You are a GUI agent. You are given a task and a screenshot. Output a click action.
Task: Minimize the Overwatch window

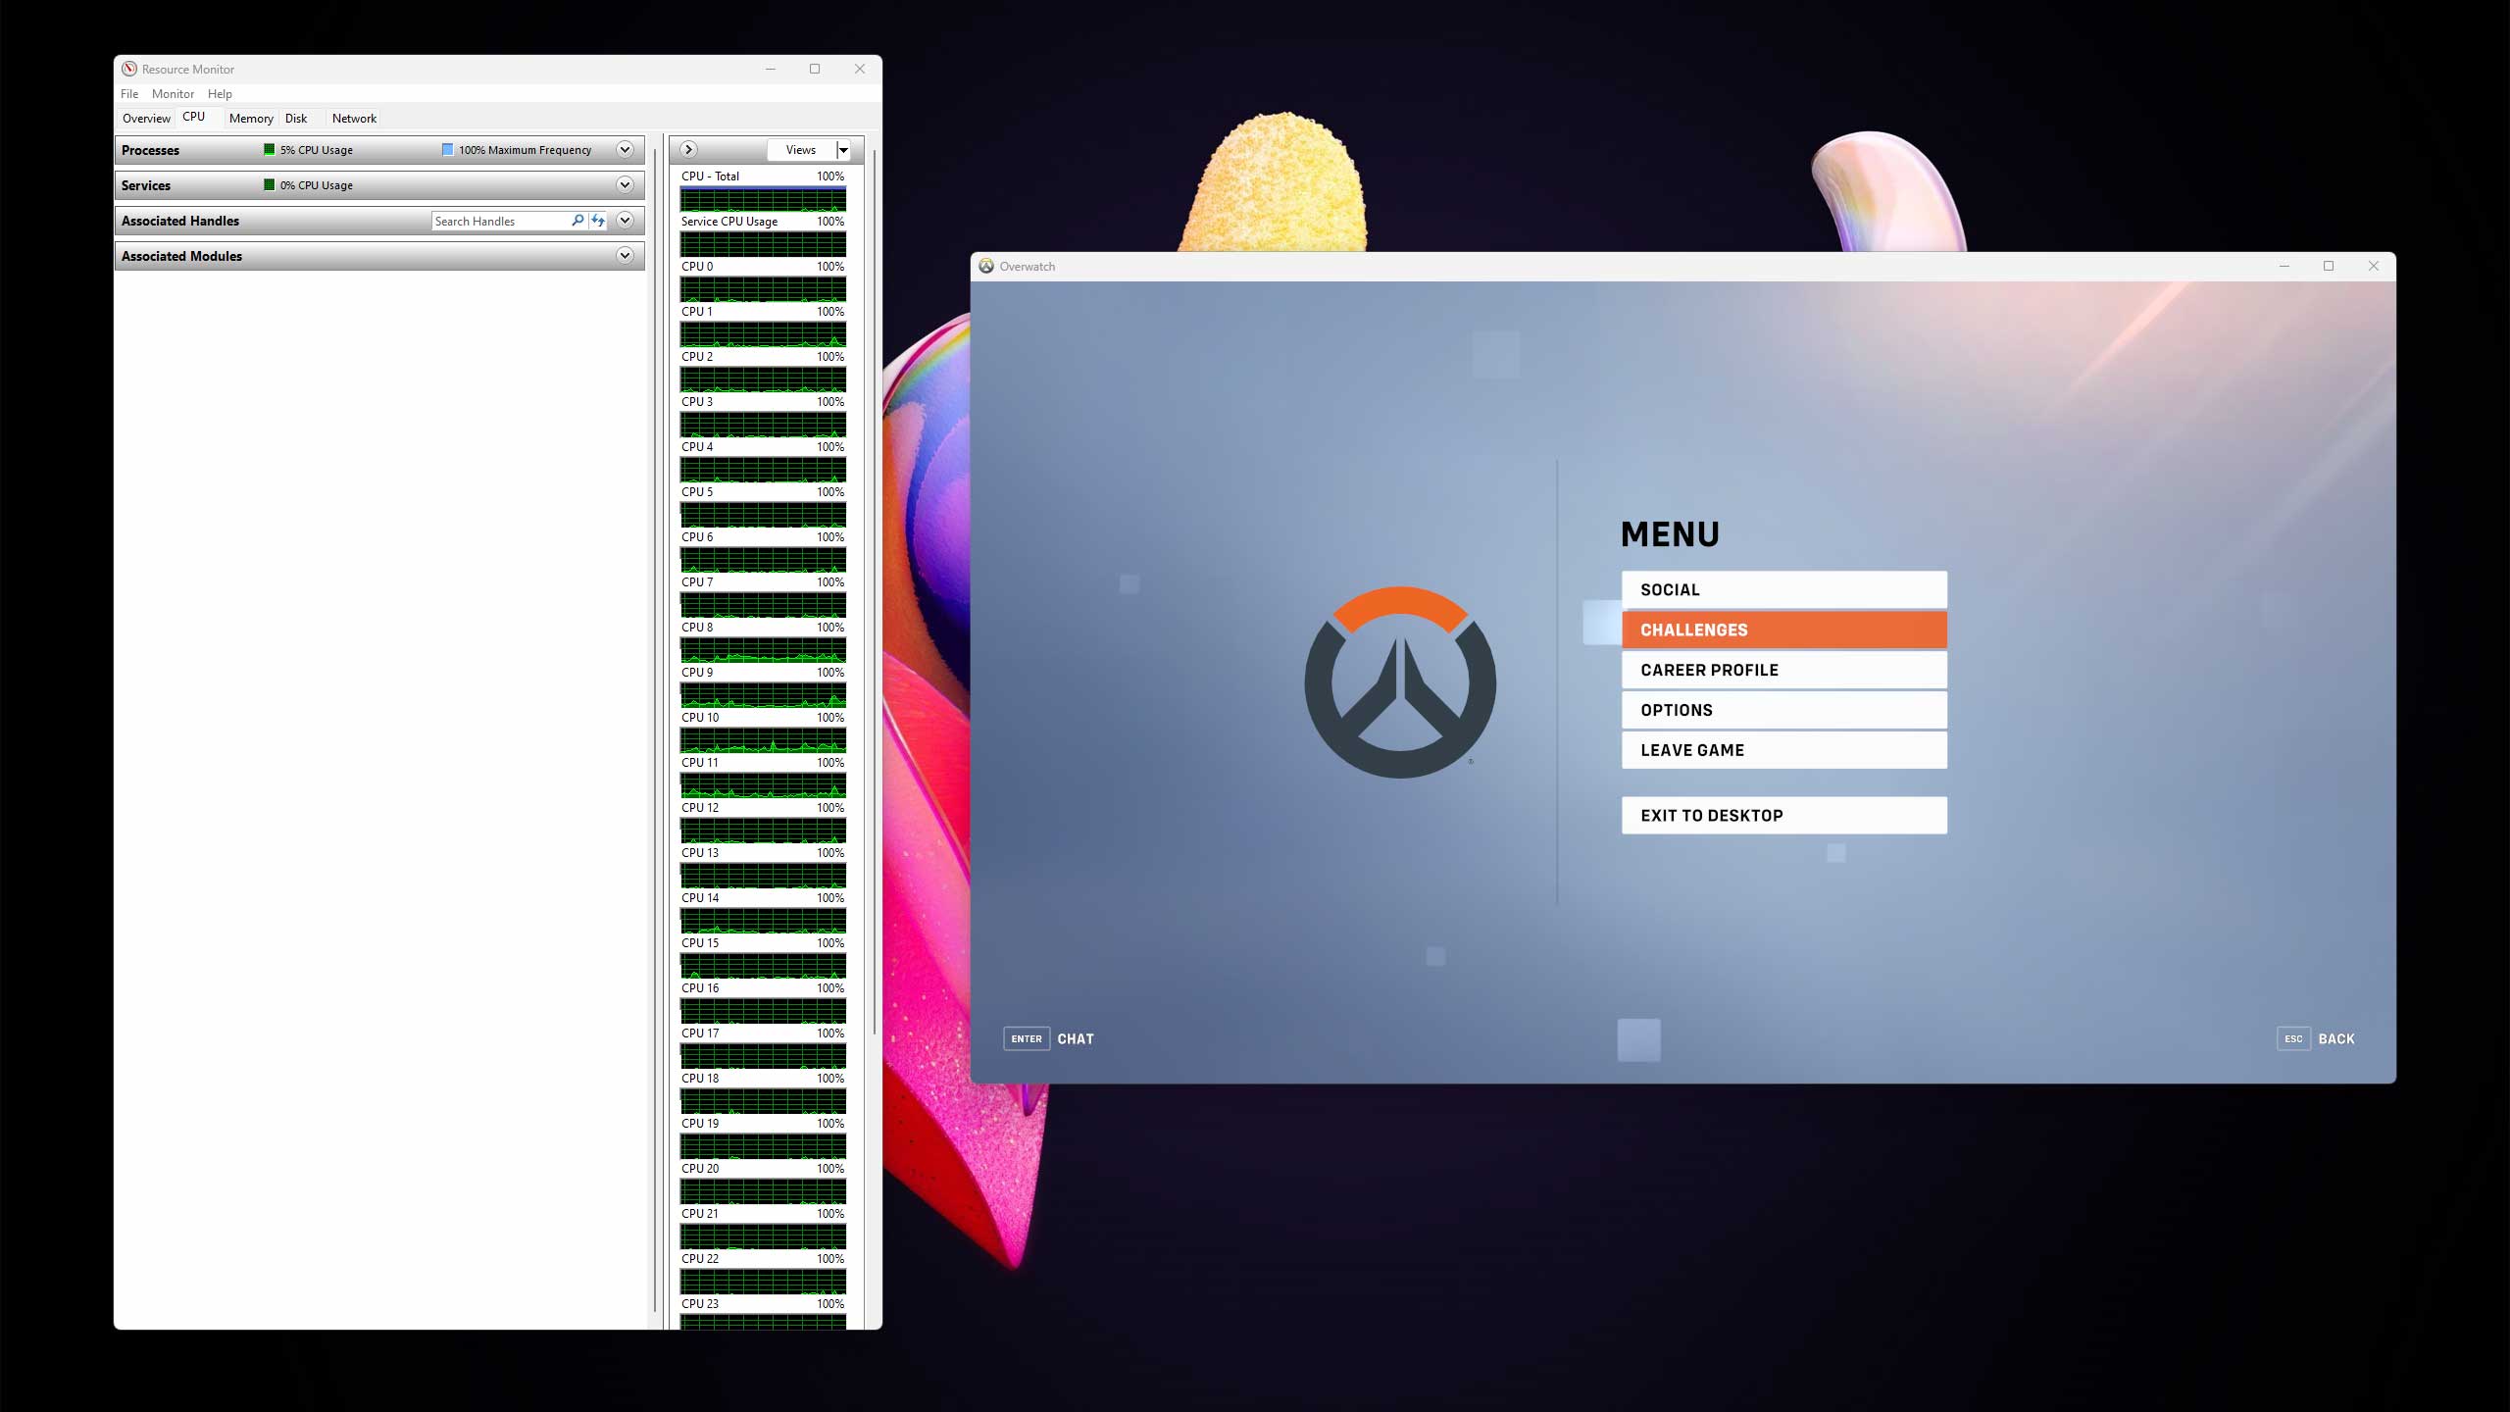pos(2284,266)
